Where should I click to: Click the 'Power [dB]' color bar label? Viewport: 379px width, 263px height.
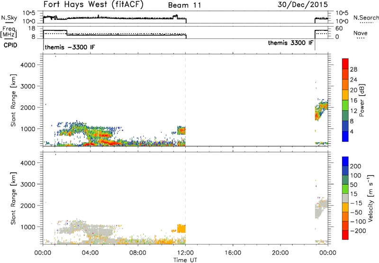point(361,100)
